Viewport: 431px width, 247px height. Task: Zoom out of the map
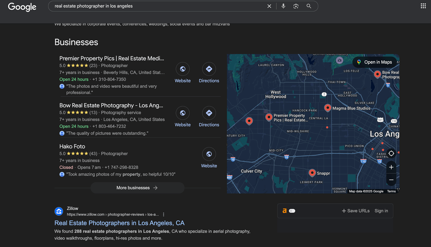391,180
